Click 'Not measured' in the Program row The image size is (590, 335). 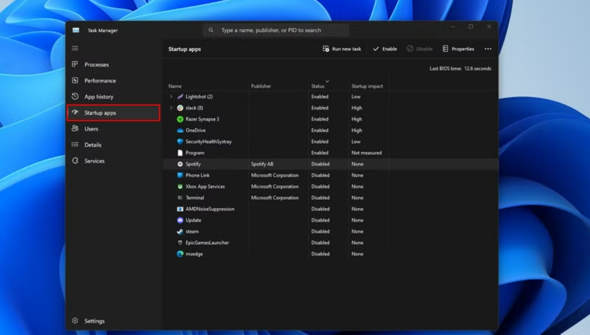click(366, 153)
